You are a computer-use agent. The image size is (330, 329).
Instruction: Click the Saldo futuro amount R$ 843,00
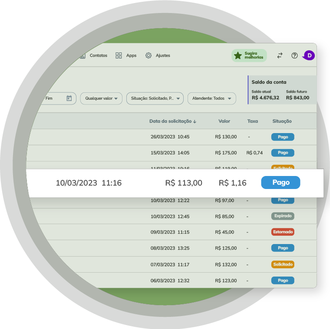(x=297, y=98)
